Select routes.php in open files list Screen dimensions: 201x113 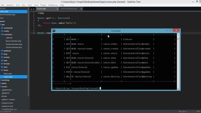[x=14, y=11]
